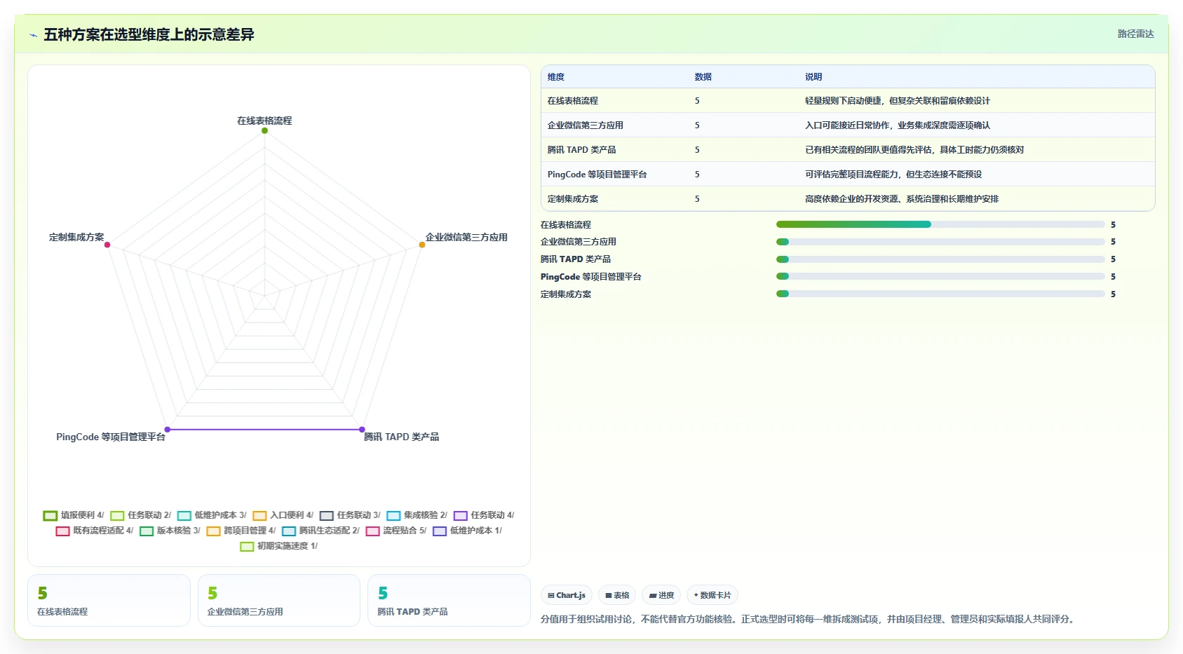Screen dimensions: 1183x654
Task: Toggle the 腾讯生态适配 2/ legend dataset
Action: (x=320, y=531)
